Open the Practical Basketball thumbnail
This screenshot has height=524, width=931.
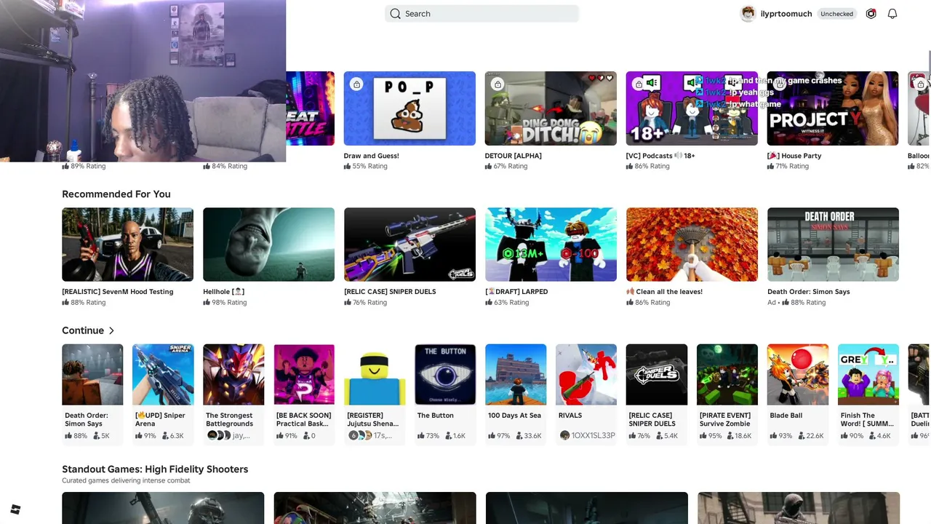[x=304, y=375]
